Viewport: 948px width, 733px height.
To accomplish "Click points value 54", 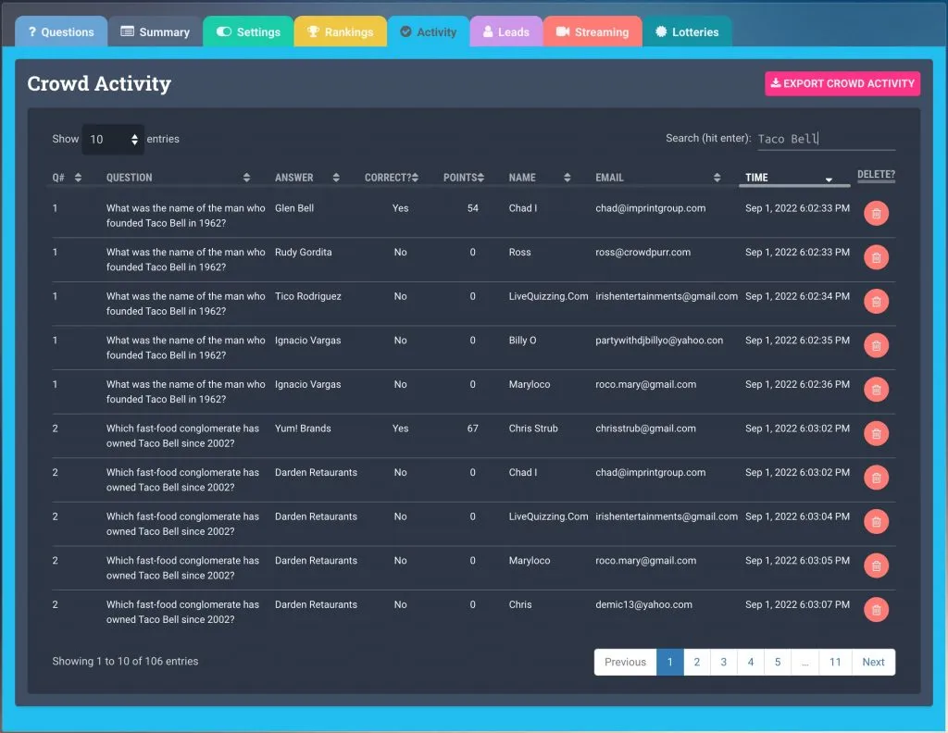I will [473, 208].
